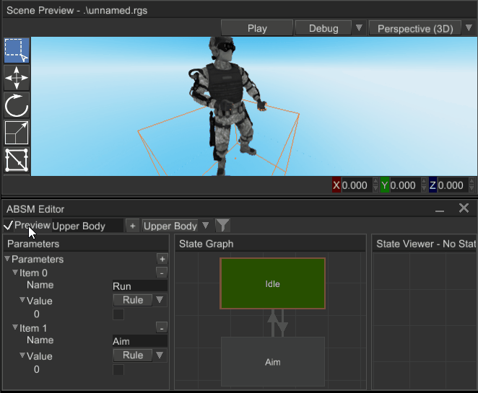478x393 pixels.
Task: Pick the Scale tool
Action: [x=17, y=133]
